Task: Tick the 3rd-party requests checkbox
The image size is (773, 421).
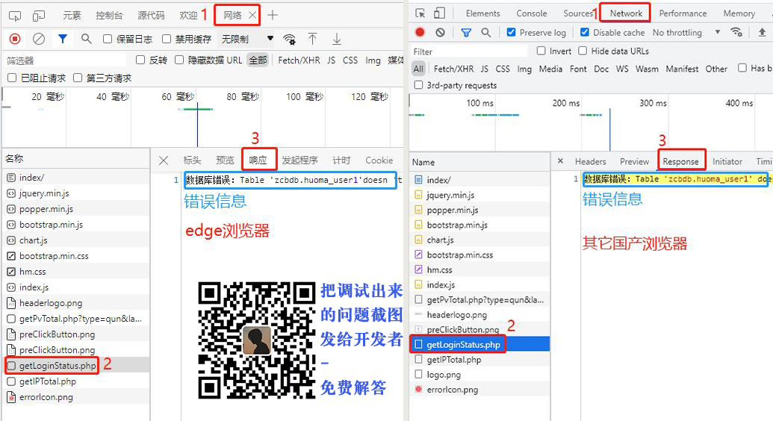Action: [419, 85]
